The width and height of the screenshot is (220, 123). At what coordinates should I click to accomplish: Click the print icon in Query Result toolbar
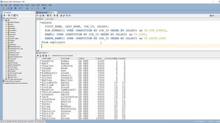click(41, 56)
